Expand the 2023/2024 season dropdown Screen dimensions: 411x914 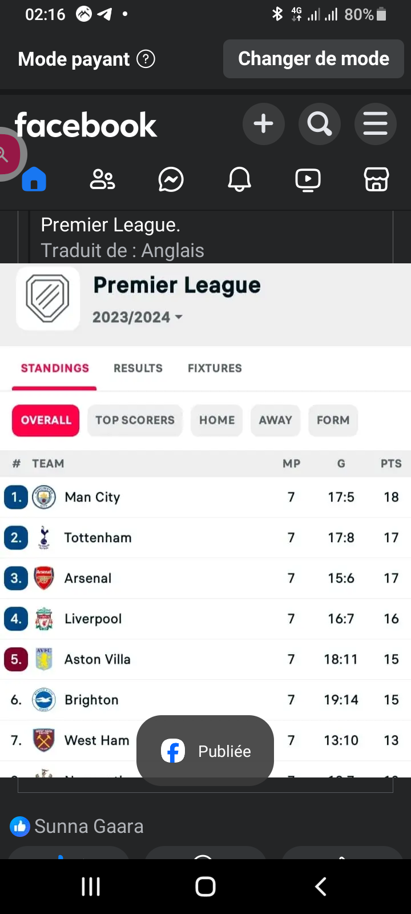(138, 317)
